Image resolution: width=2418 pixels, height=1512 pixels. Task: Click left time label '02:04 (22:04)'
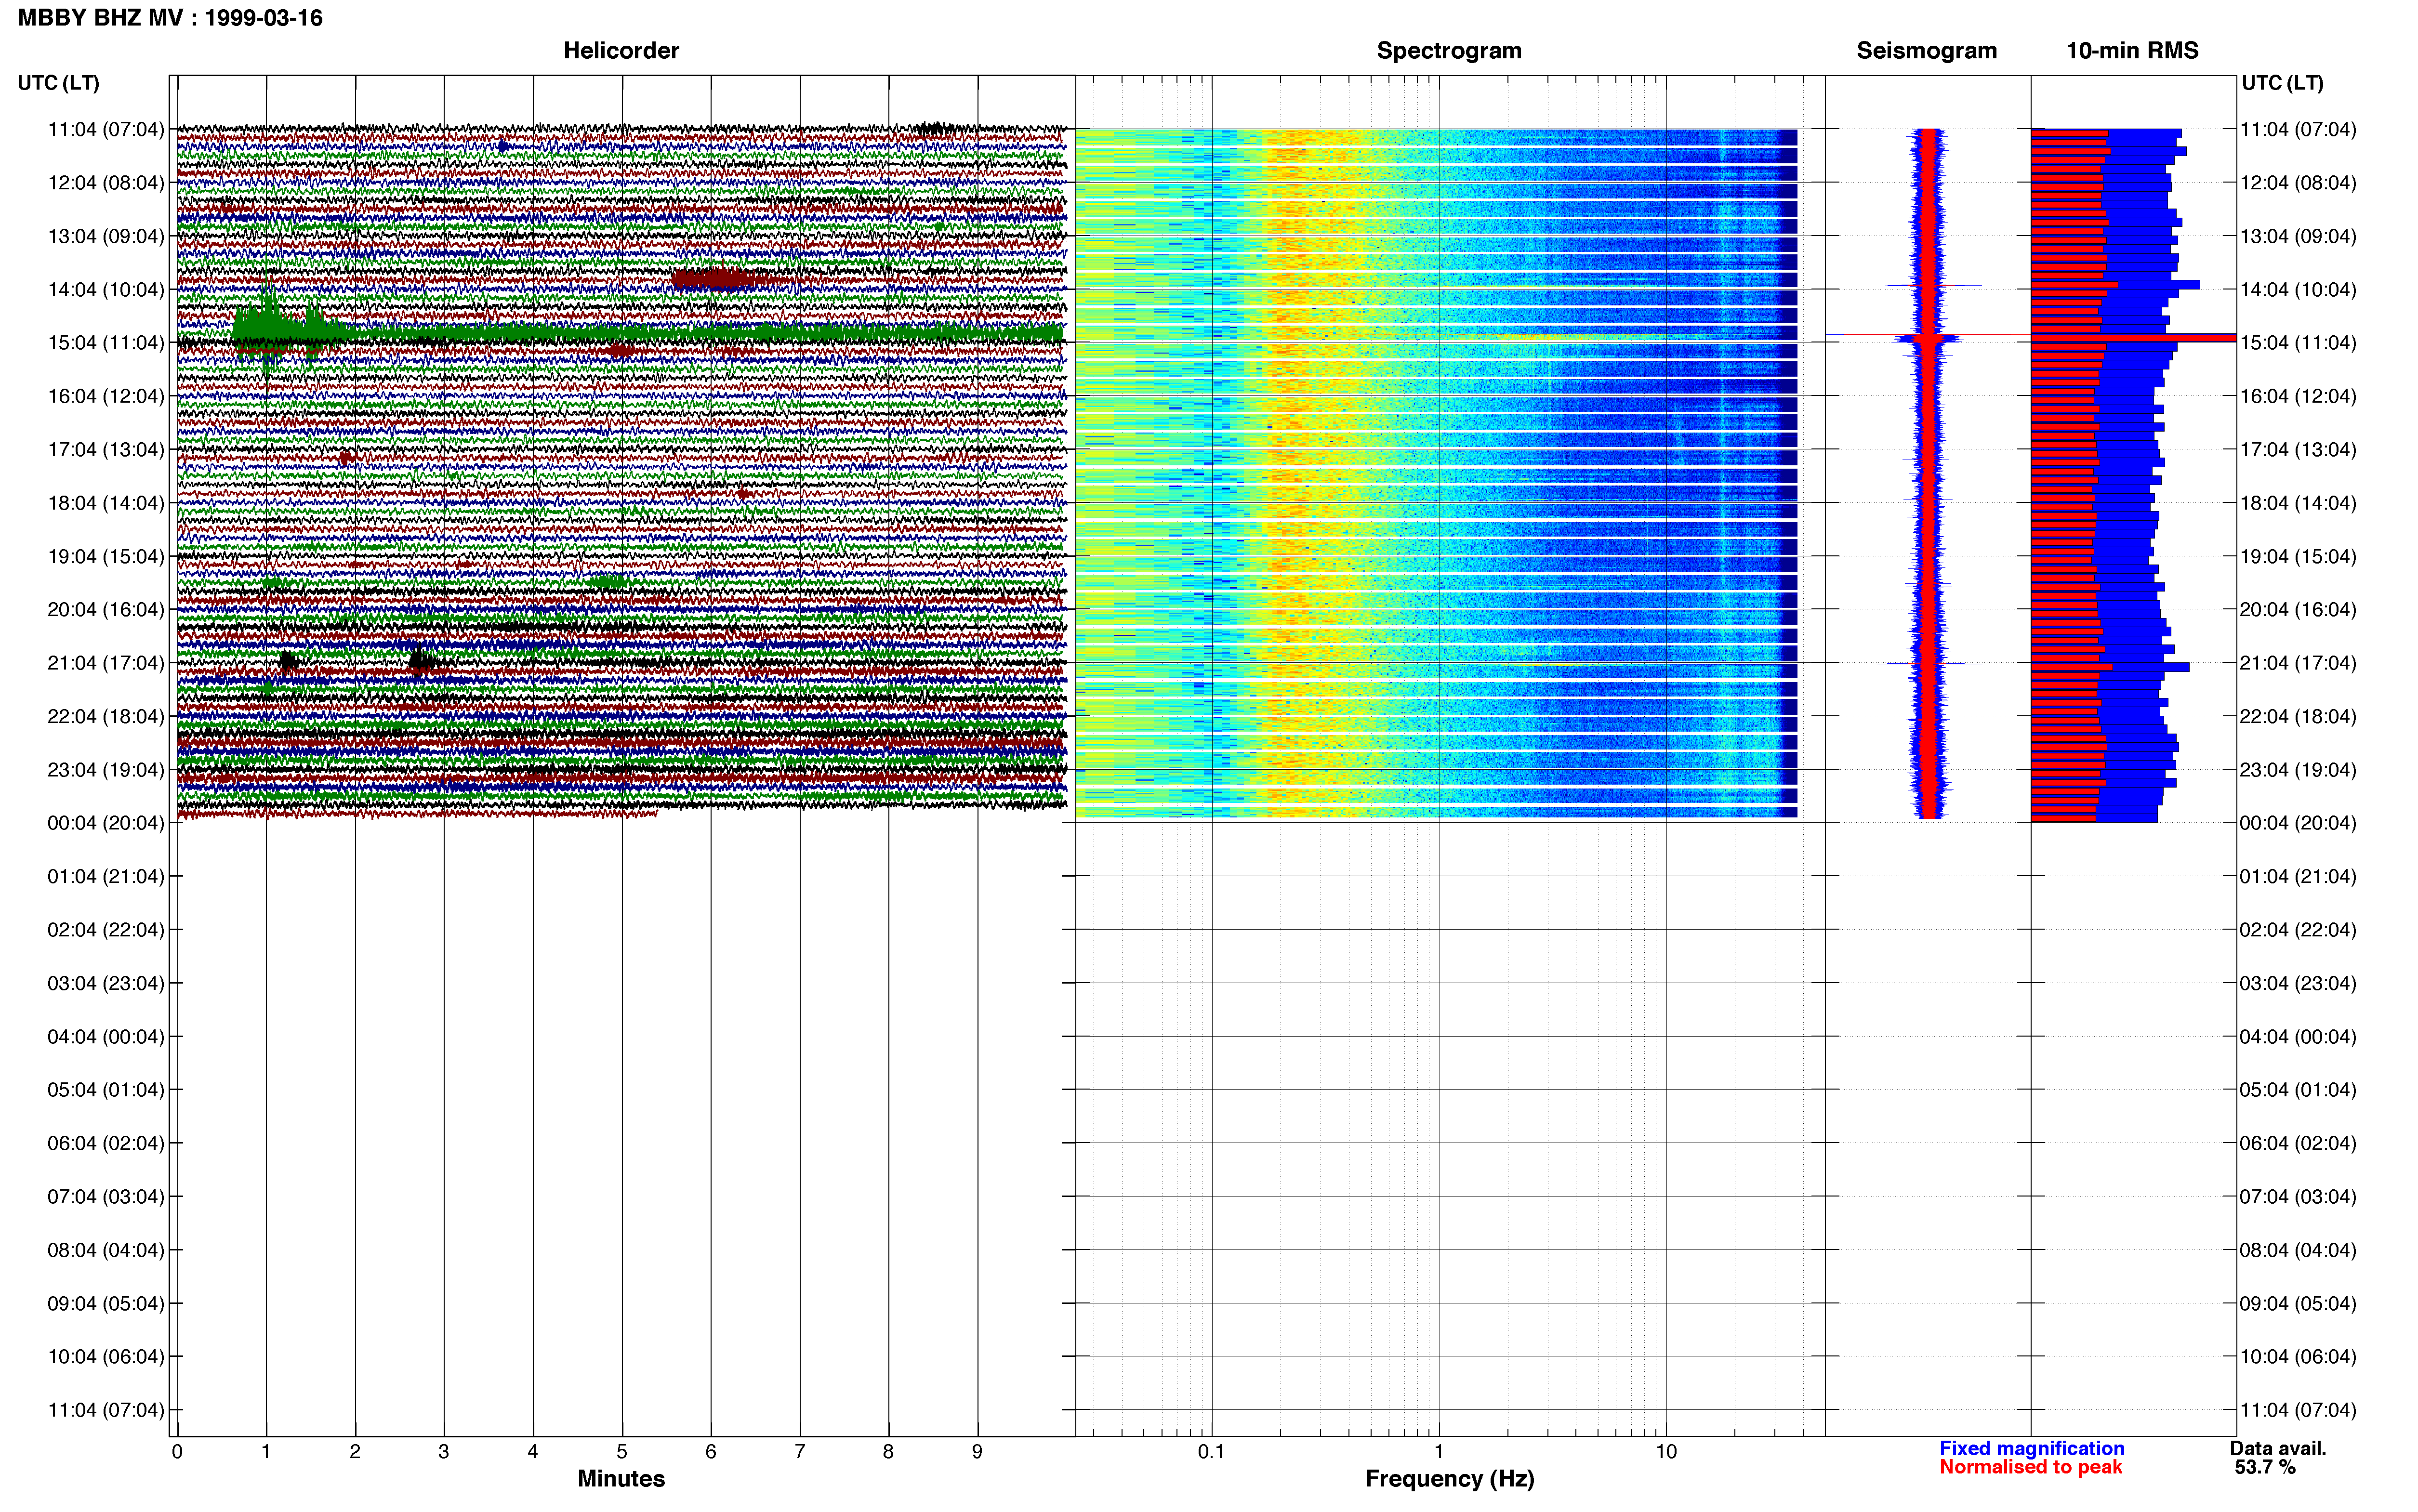point(106,930)
